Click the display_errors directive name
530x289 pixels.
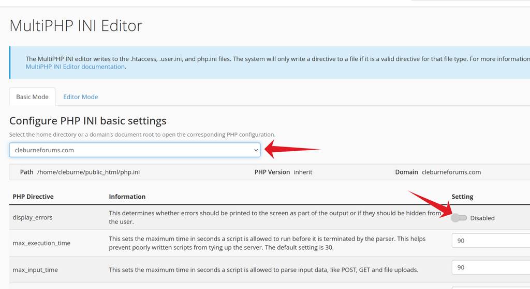33,218
